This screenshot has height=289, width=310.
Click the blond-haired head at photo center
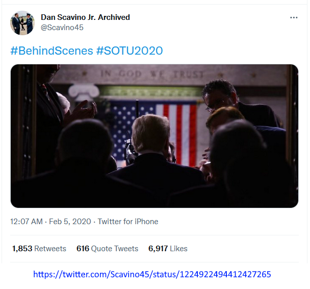pos(151,134)
